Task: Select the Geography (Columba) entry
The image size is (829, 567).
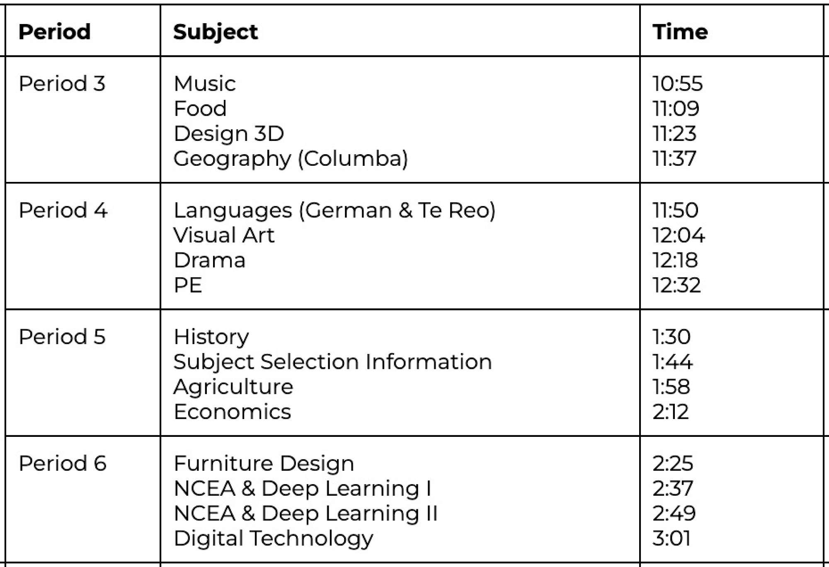Action: (291, 159)
